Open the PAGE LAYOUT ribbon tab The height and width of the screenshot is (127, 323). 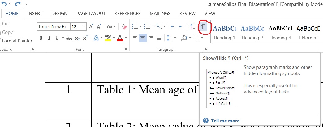91,14
